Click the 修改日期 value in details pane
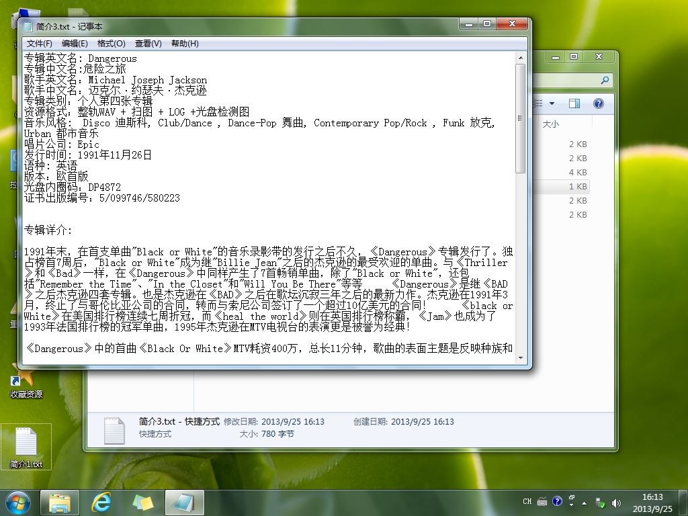The width and height of the screenshot is (688, 516). coord(293,422)
